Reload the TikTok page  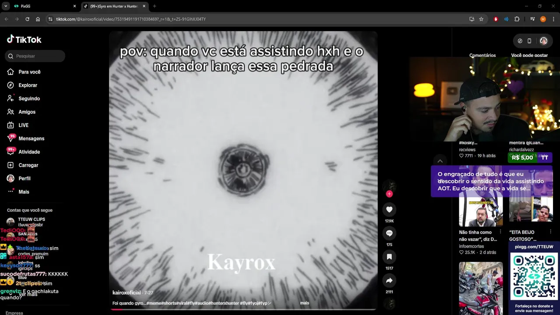[x=27, y=19]
